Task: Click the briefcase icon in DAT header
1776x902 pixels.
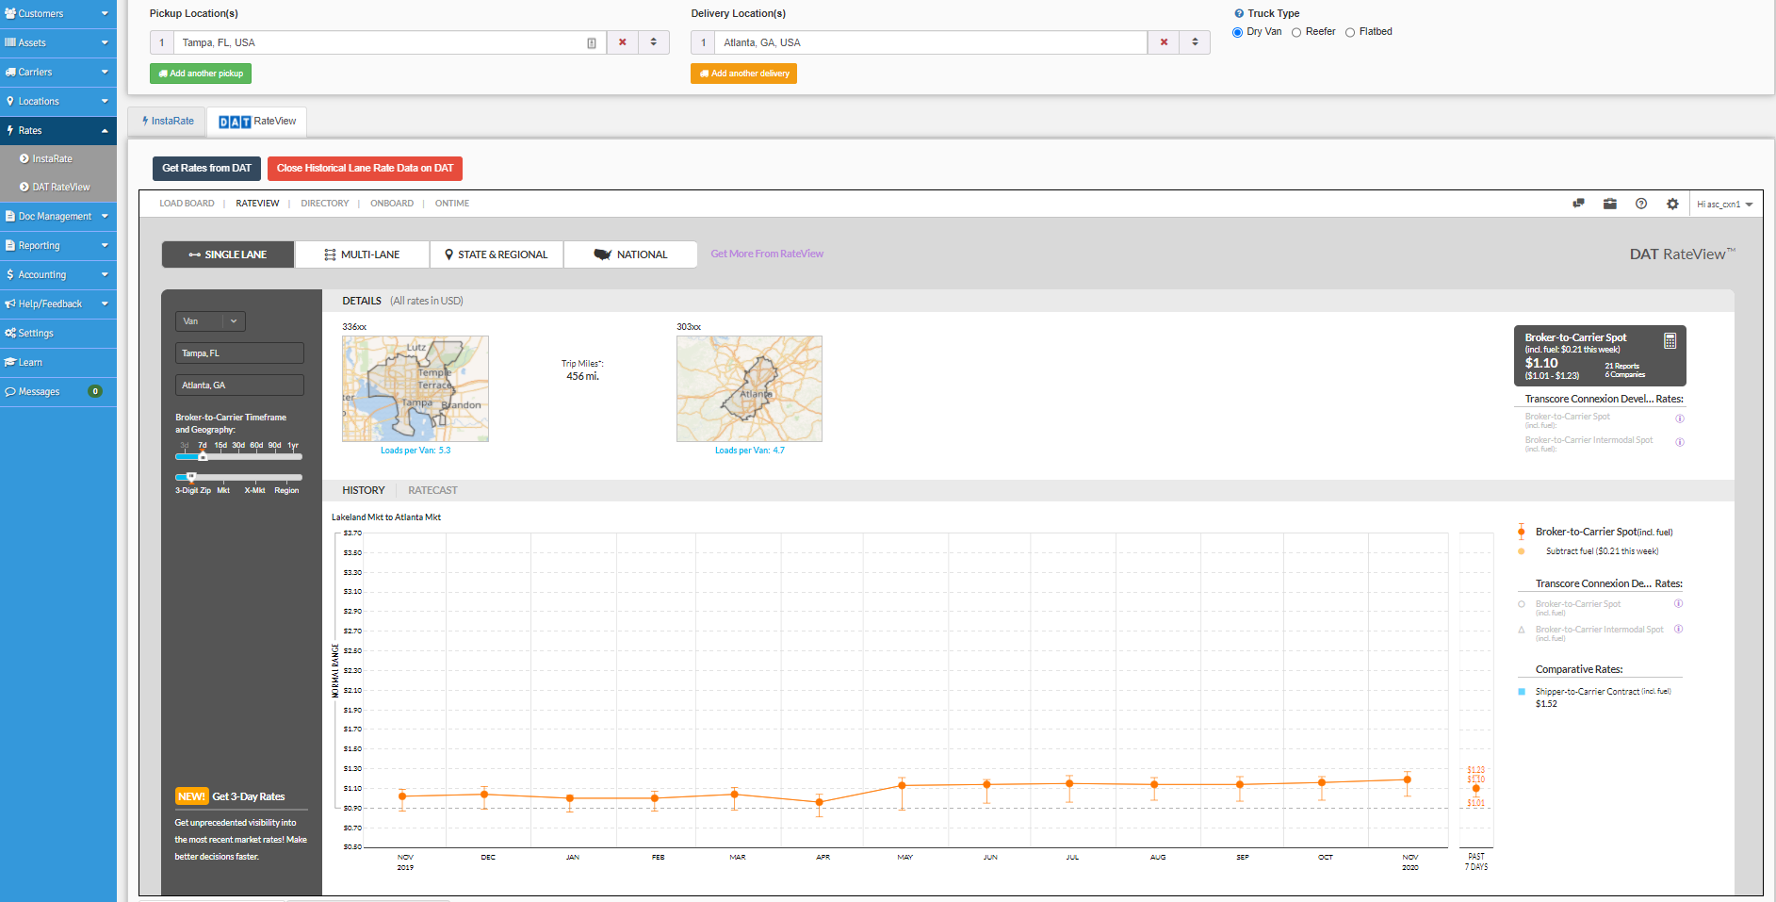Action: pyautogui.click(x=1610, y=204)
